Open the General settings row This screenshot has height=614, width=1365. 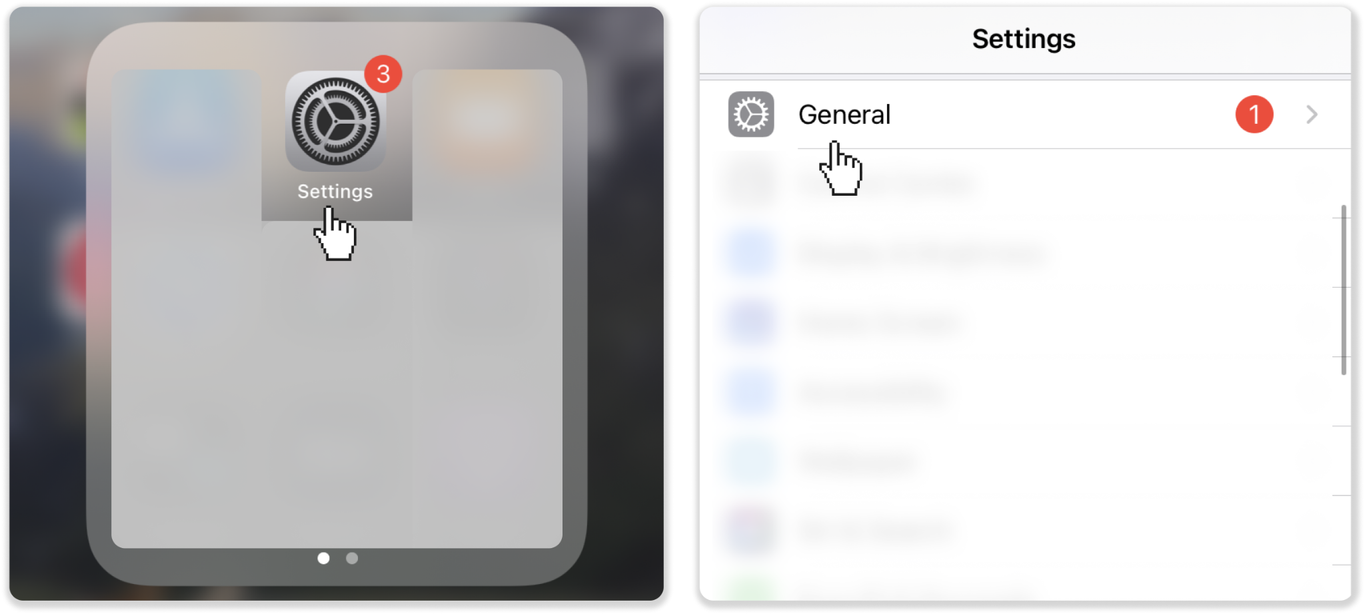(1025, 115)
